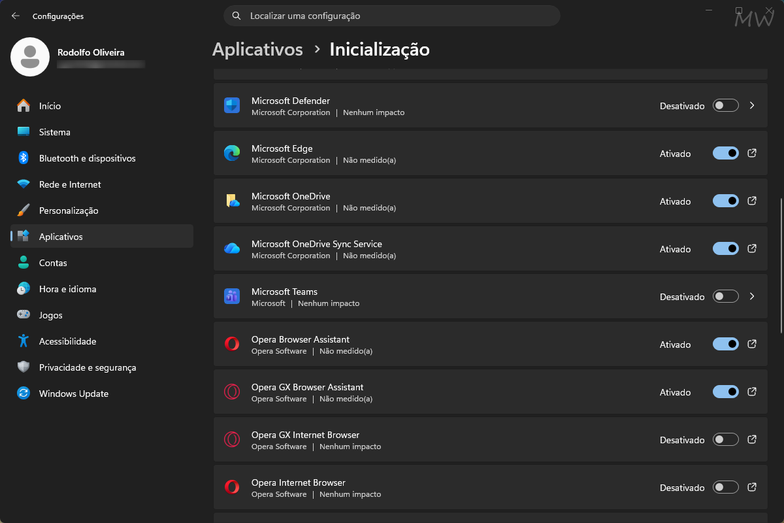Disable Microsoft Edge startup toggle

click(x=726, y=153)
